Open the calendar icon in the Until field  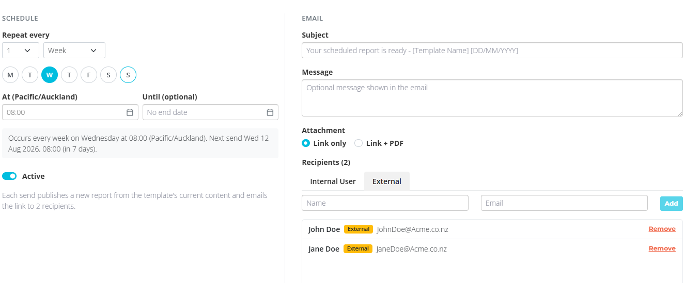[270, 112]
